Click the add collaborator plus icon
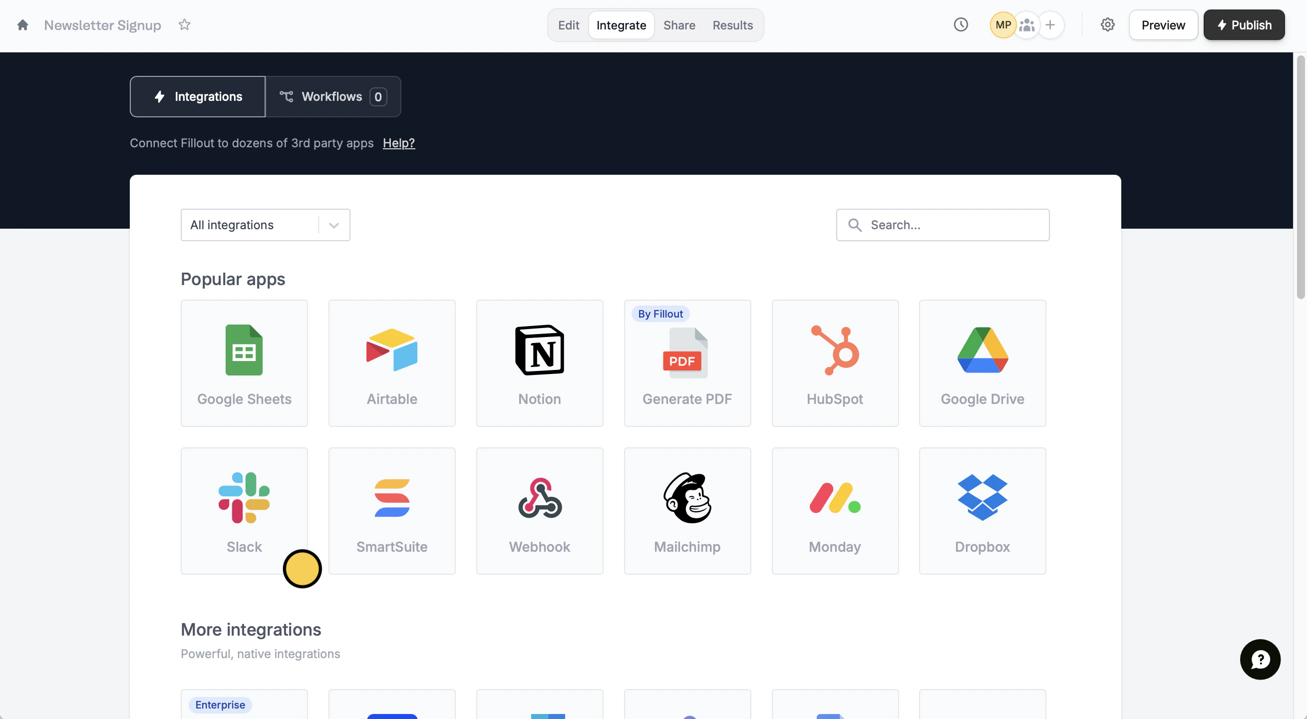Screen dimensions: 1307x719 [1050, 25]
